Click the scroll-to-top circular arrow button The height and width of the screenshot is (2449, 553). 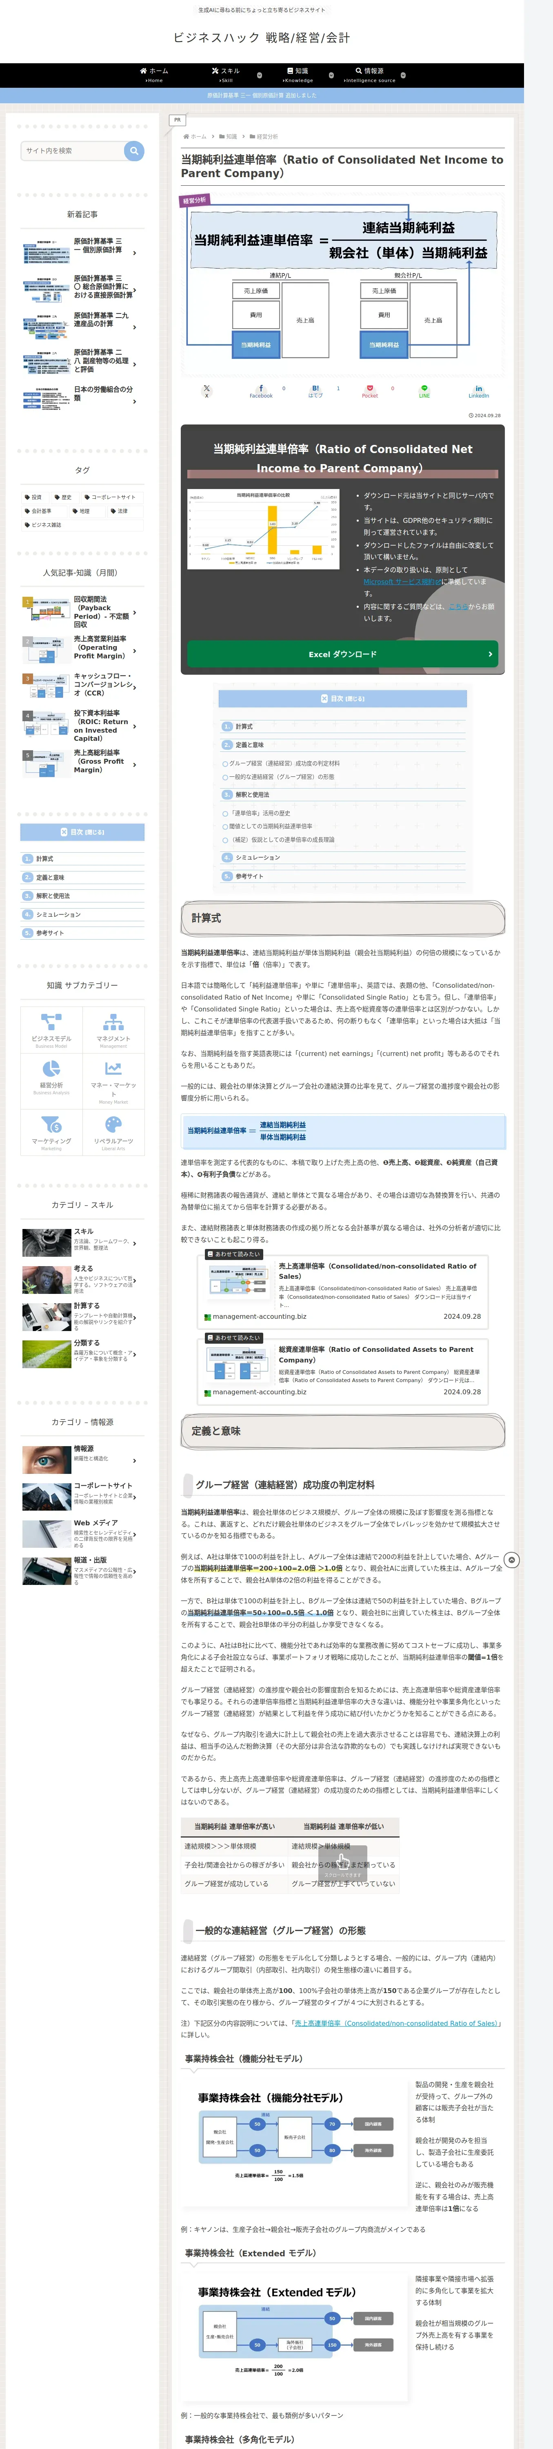pos(511,1560)
